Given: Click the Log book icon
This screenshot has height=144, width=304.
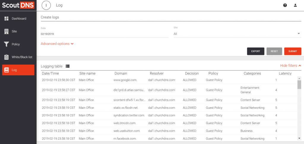Looking at the screenshot, I should click(7, 70).
